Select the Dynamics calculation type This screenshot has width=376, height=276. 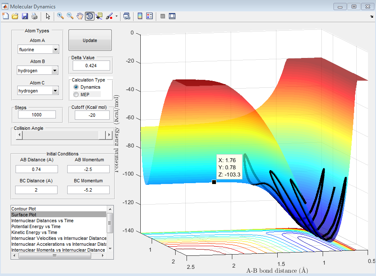pyautogui.click(x=76, y=87)
